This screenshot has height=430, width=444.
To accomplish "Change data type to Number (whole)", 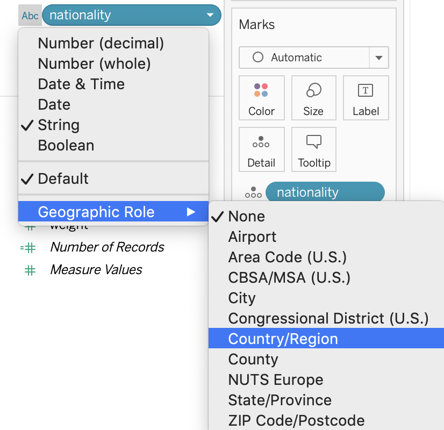I will (x=94, y=64).
